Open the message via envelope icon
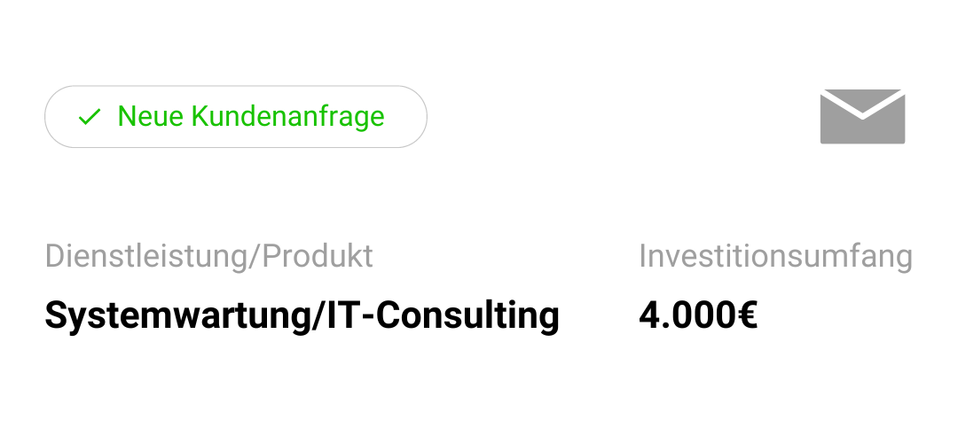This screenshot has height=443, width=958. coord(862,117)
